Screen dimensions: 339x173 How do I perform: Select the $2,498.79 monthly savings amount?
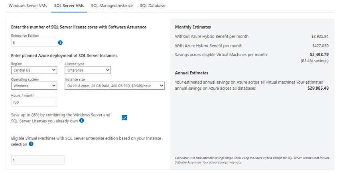click(319, 55)
